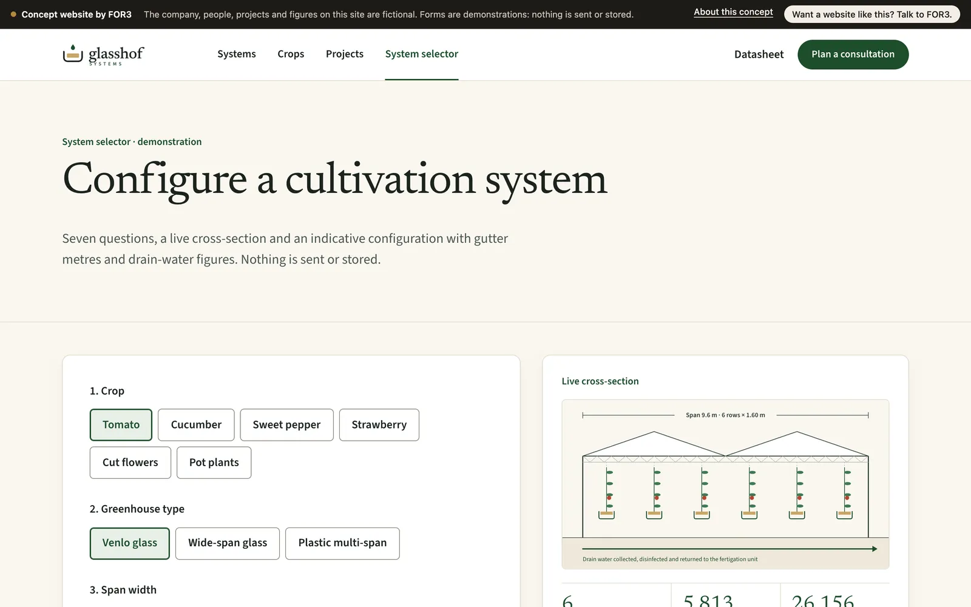This screenshot has height=607, width=971.
Task: Choose the Cut flowers crop option
Action: pos(130,463)
